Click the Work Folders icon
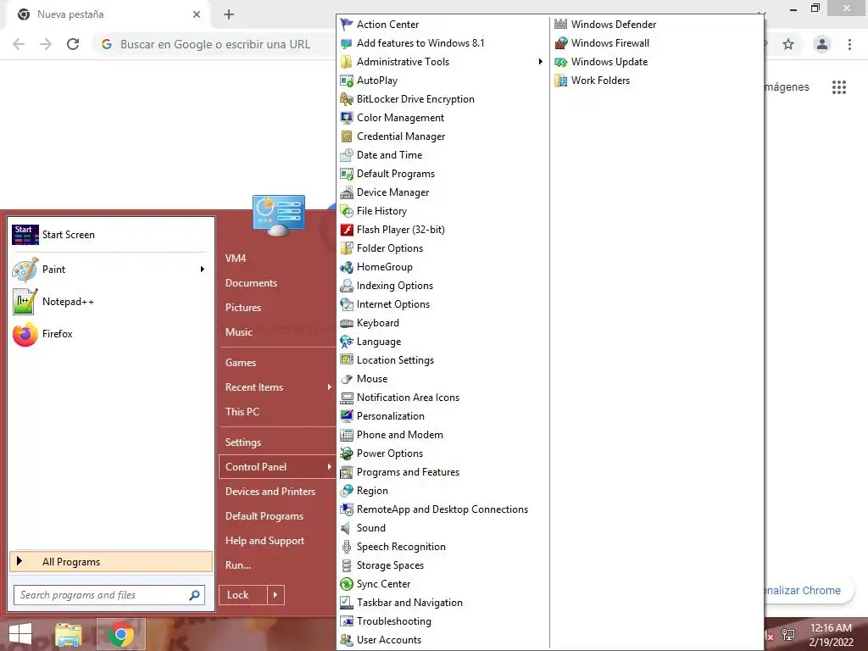The image size is (868, 651). (561, 81)
